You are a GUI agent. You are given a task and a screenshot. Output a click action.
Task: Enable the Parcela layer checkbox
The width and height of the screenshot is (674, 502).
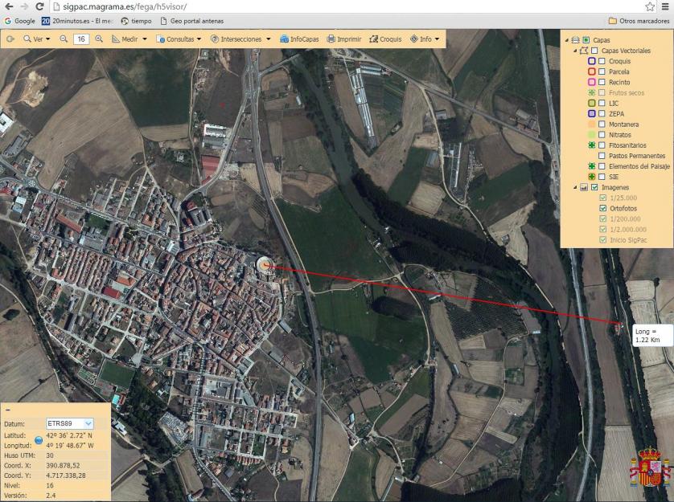click(x=602, y=71)
